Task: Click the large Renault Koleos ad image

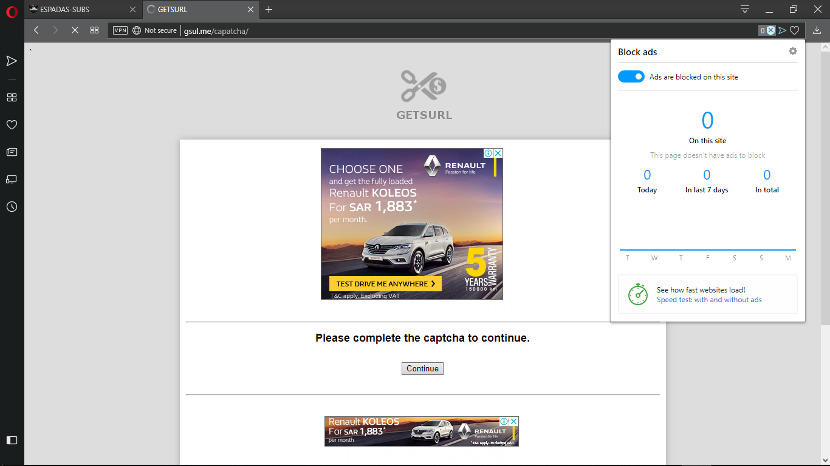Action: 412,224
